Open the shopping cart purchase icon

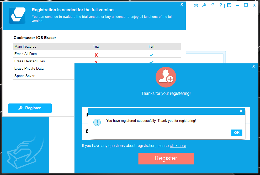196,5
